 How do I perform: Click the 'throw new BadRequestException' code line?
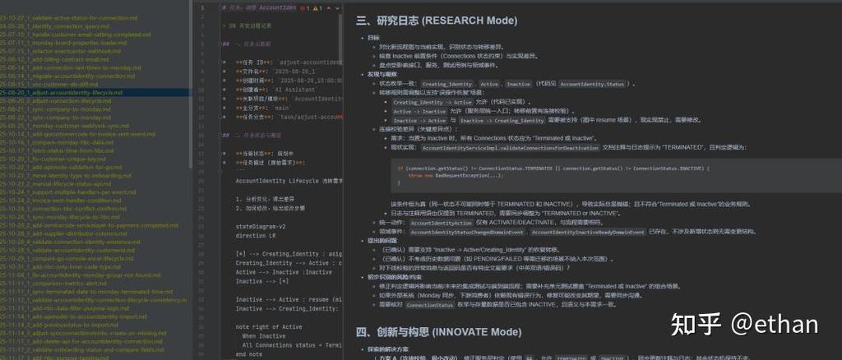tap(456, 175)
